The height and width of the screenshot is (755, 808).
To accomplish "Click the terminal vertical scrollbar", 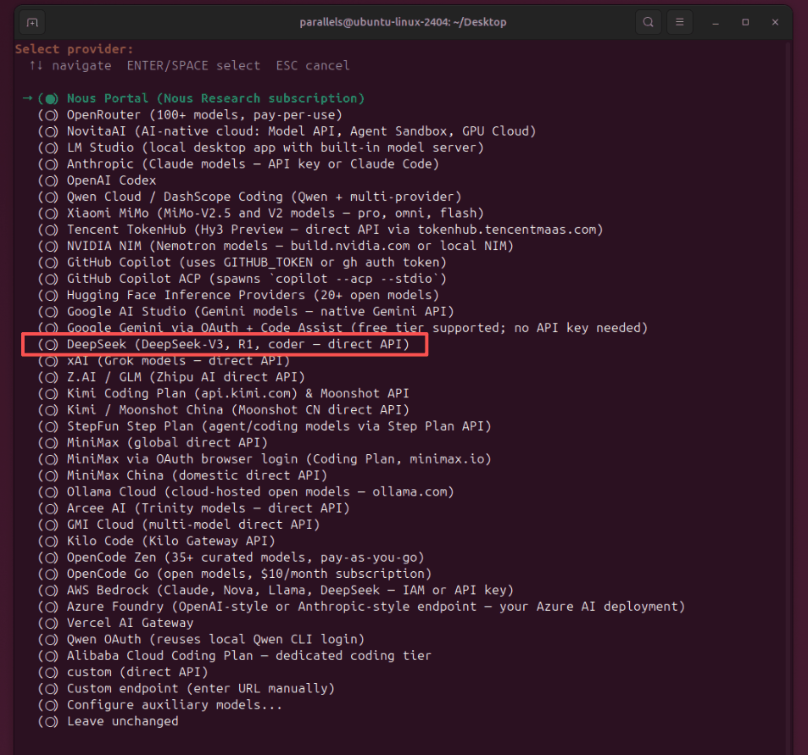I will [x=789, y=397].
